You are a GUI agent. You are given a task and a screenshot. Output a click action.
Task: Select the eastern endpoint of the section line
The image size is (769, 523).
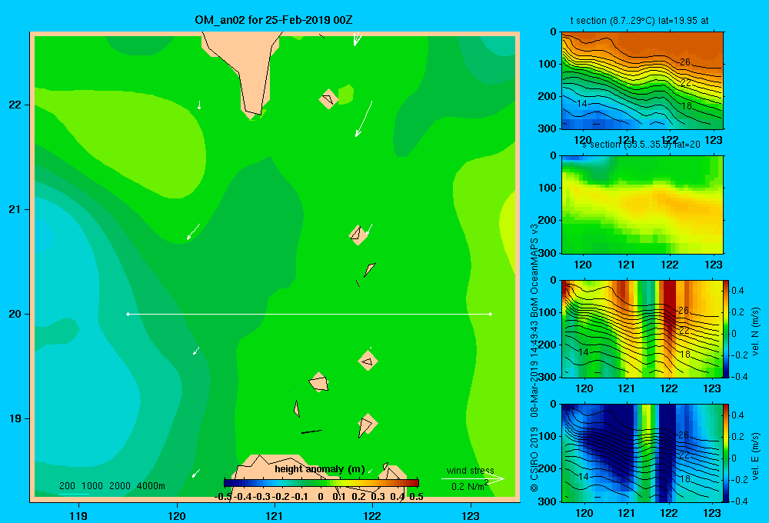491,314
